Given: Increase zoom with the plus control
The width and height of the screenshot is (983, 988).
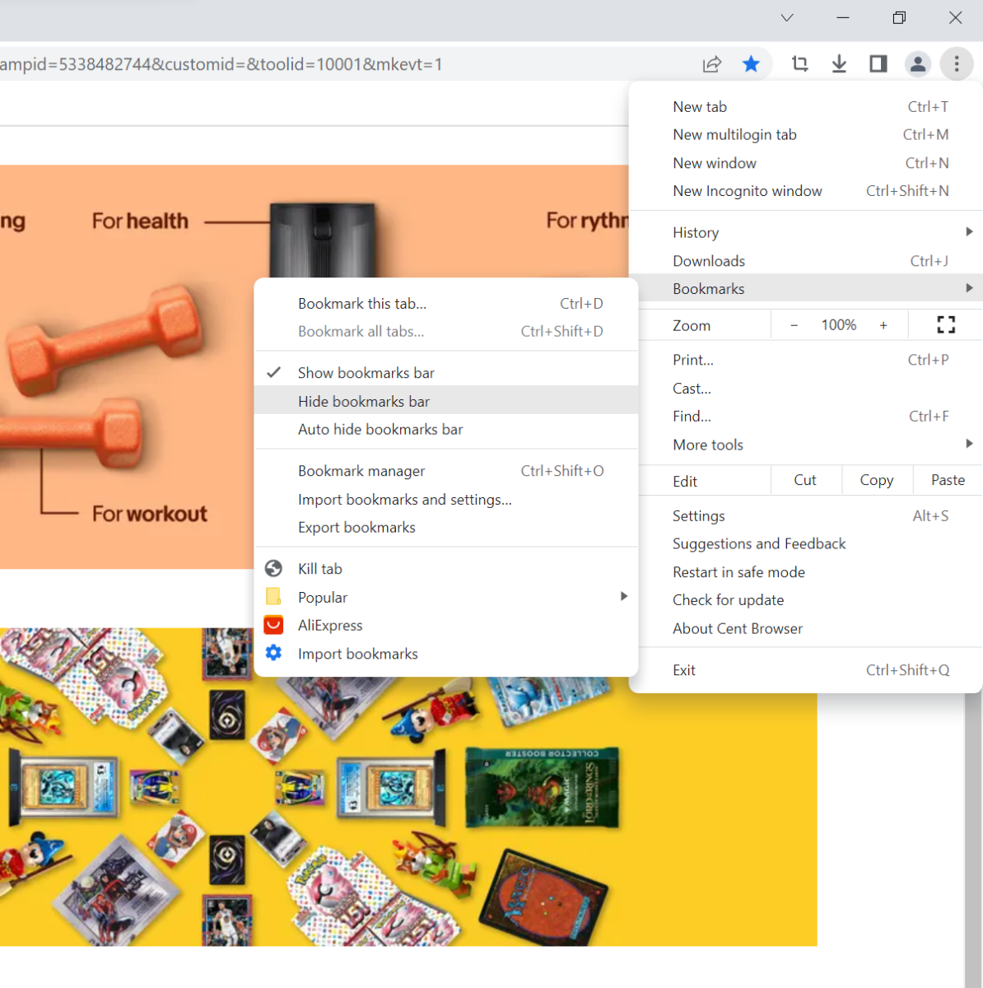Looking at the screenshot, I should tap(883, 324).
